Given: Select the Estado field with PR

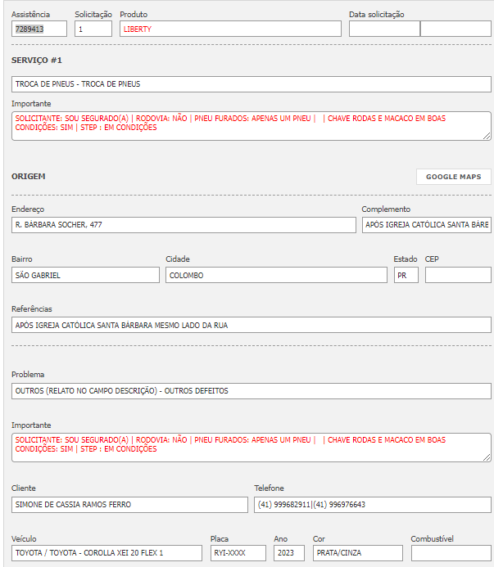Looking at the screenshot, I should pos(406,275).
